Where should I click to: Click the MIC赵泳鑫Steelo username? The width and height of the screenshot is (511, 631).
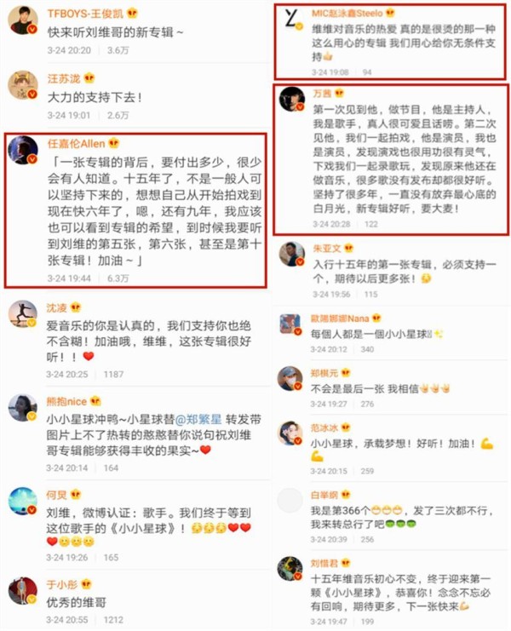[x=347, y=14]
